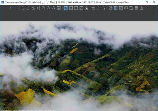Open an image file
Viewport: 158px width, 111px height.
pyautogui.click(x=93, y=8)
